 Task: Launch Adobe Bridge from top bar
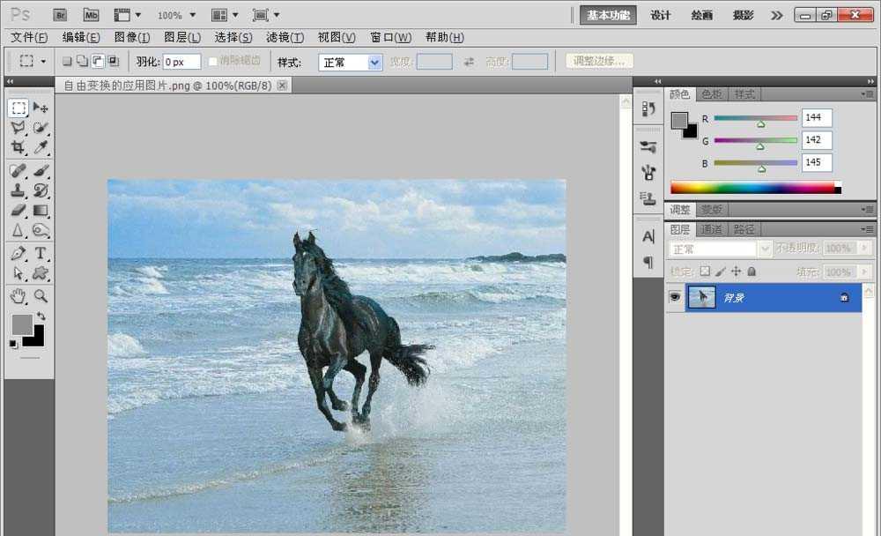(x=60, y=15)
